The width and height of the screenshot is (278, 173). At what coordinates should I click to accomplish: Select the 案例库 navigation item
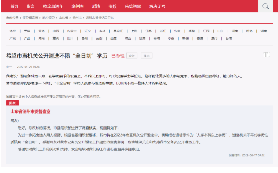[77, 6]
